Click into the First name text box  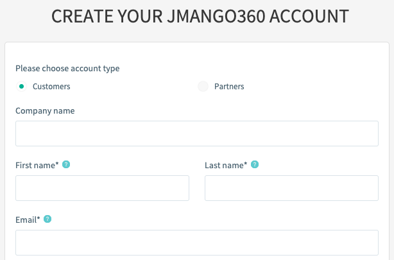tap(102, 188)
